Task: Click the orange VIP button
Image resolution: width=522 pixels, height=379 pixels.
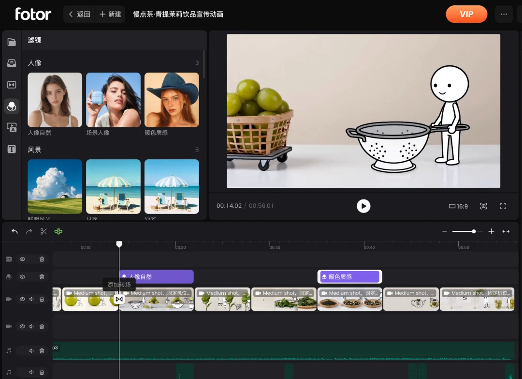Action: pyautogui.click(x=466, y=14)
